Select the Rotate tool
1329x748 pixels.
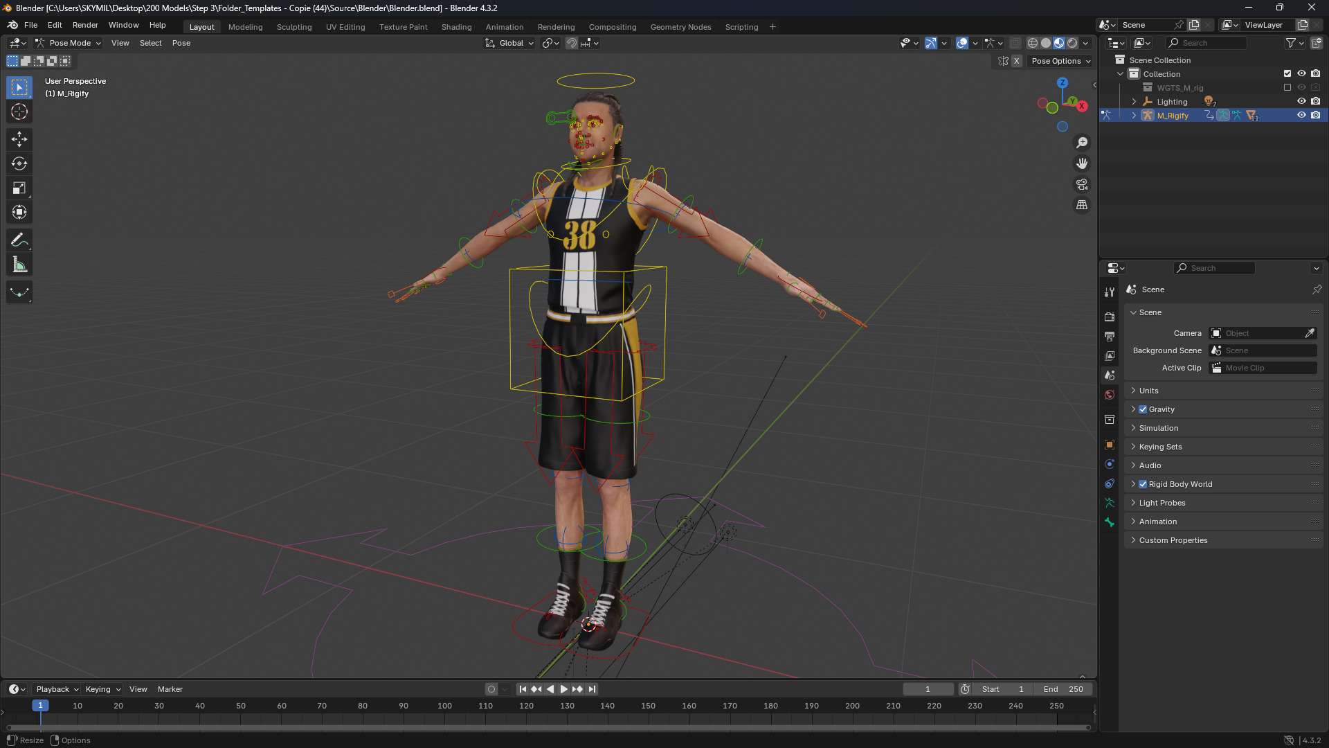pos(19,163)
